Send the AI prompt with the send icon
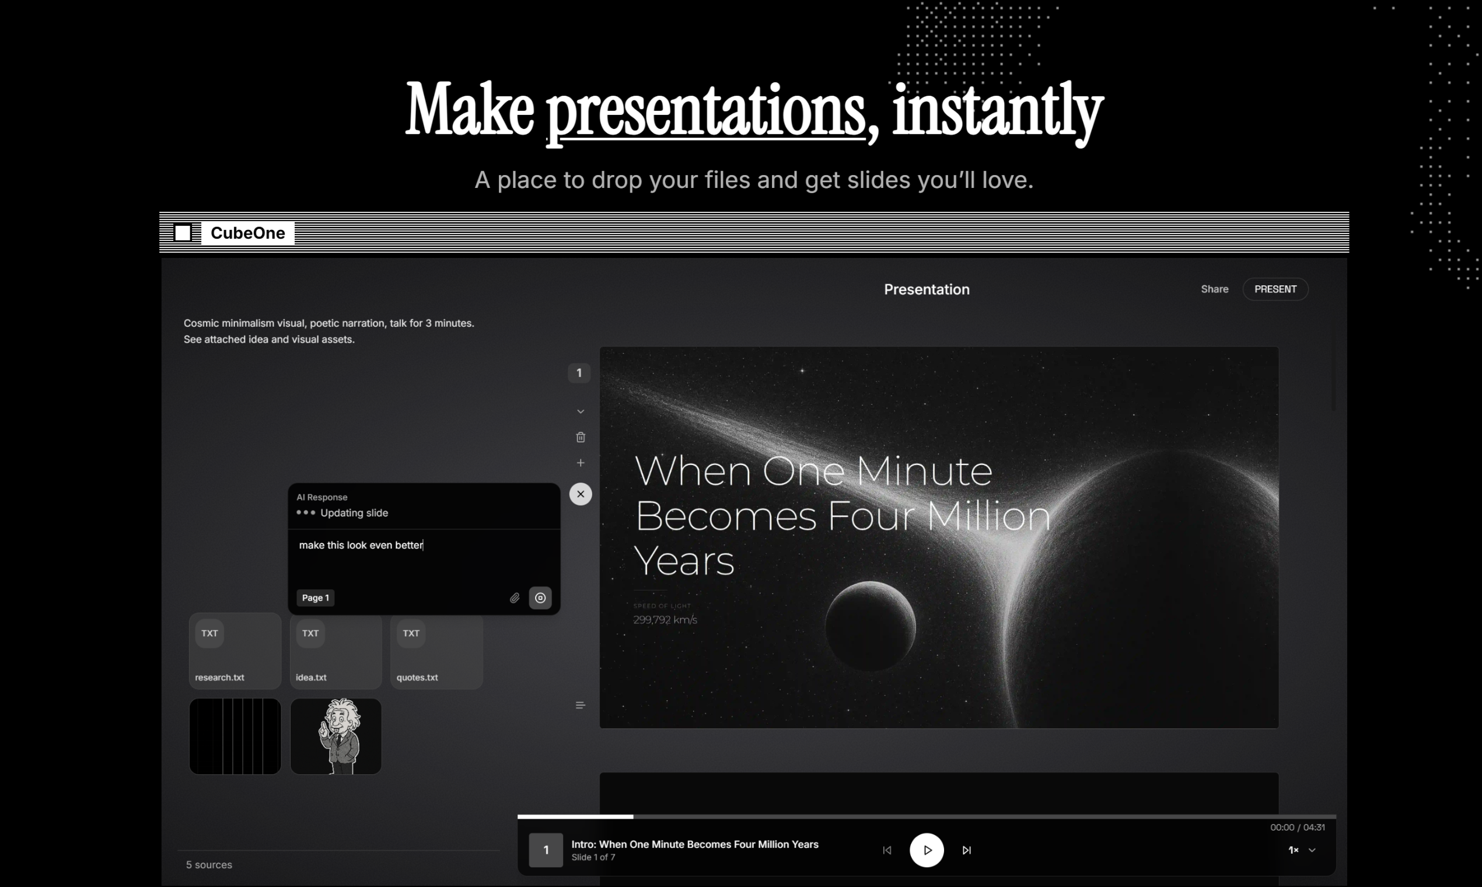This screenshot has width=1482, height=887. pyautogui.click(x=540, y=598)
